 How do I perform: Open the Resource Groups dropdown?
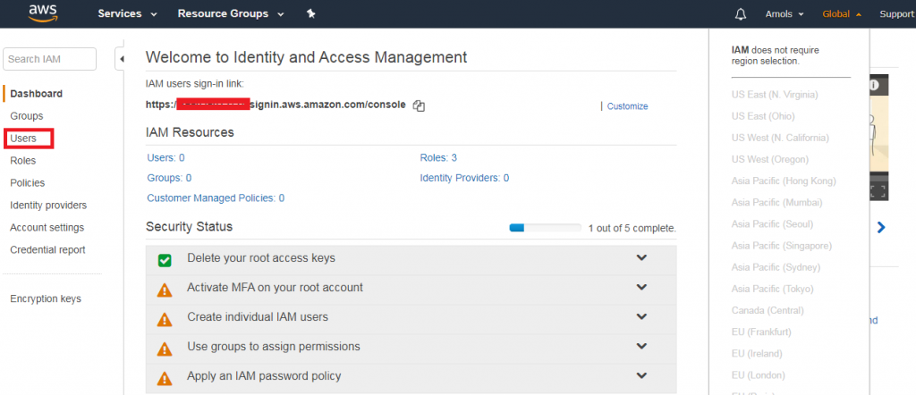point(231,14)
